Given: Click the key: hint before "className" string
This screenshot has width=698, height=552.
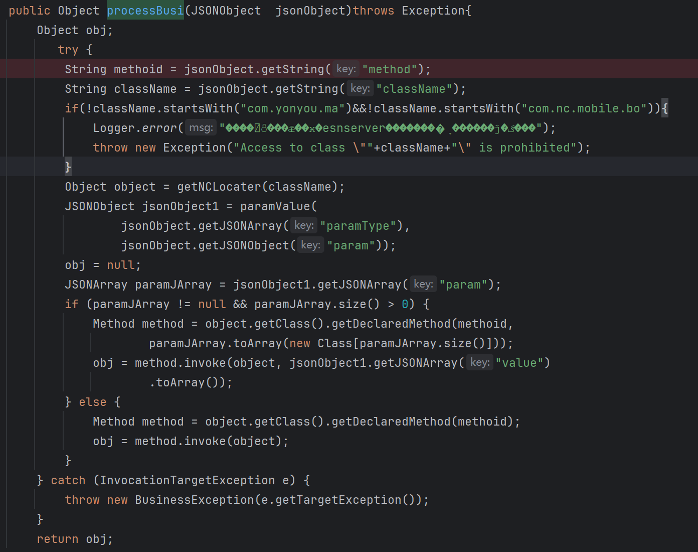Looking at the screenshot, I should click(360, 89).
